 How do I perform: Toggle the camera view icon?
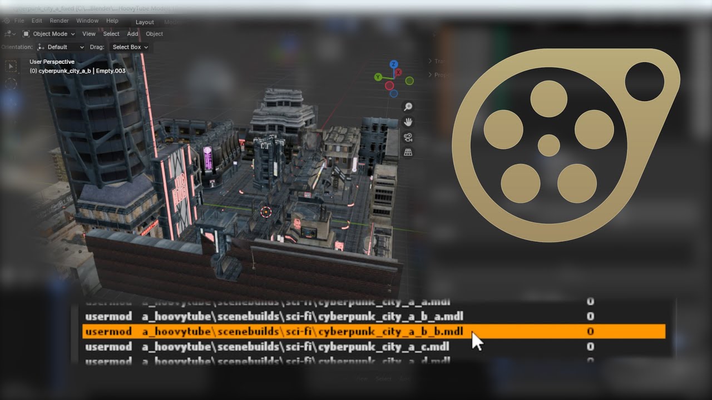408,137
